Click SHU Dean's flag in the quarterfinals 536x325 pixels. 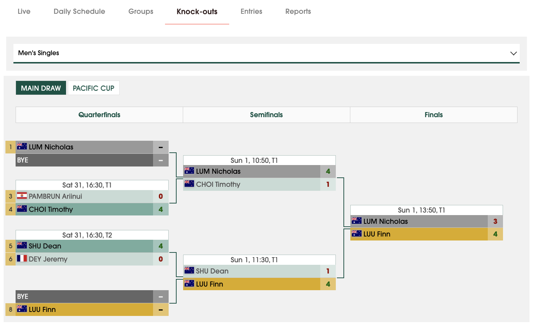pos(22,245)
